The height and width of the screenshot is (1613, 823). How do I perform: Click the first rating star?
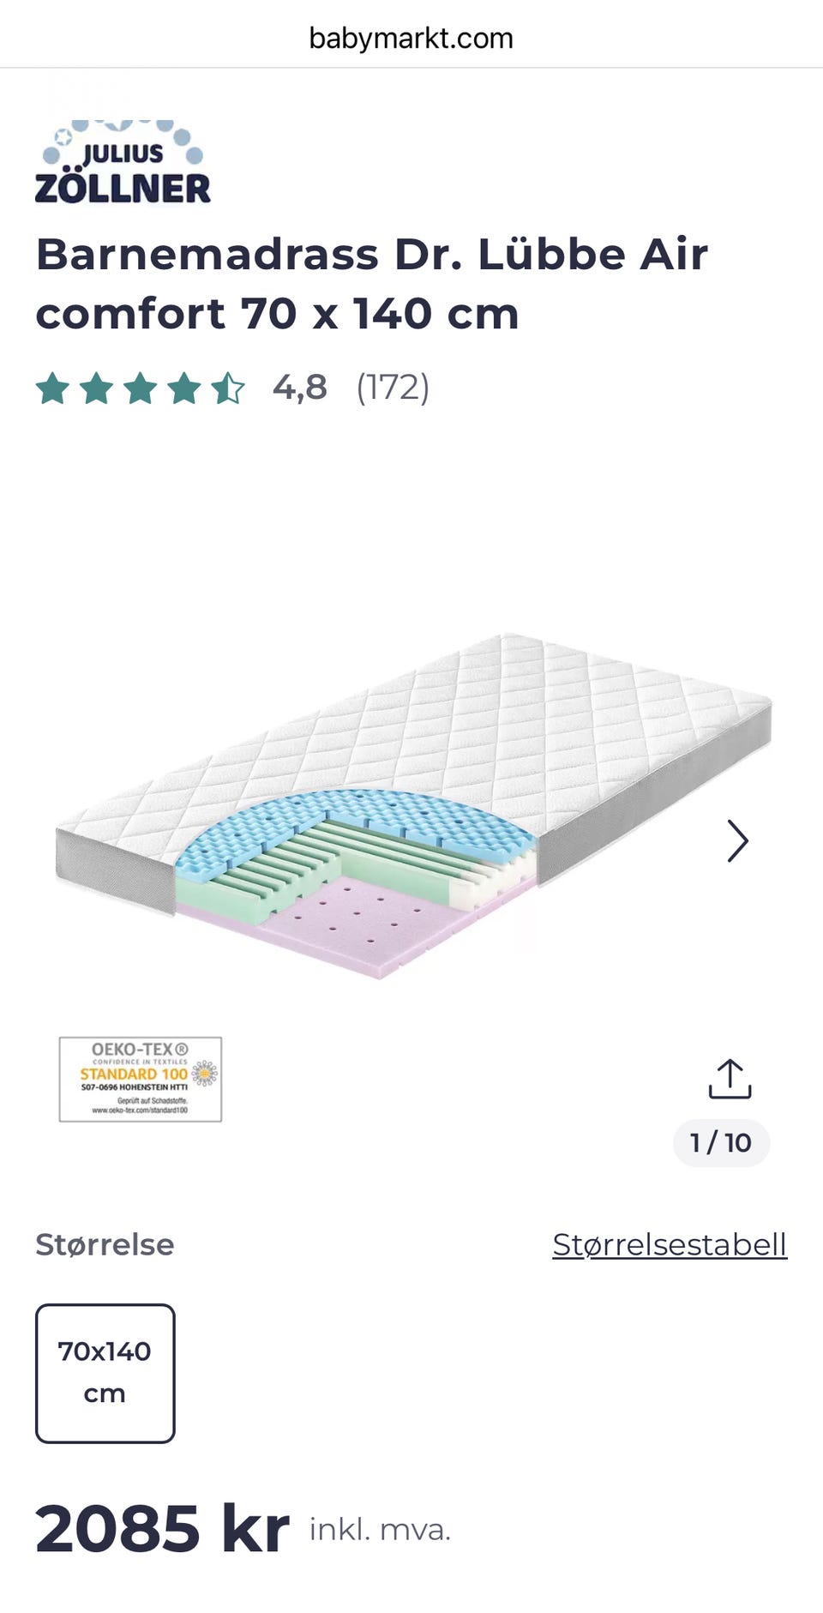coord(52,388)
